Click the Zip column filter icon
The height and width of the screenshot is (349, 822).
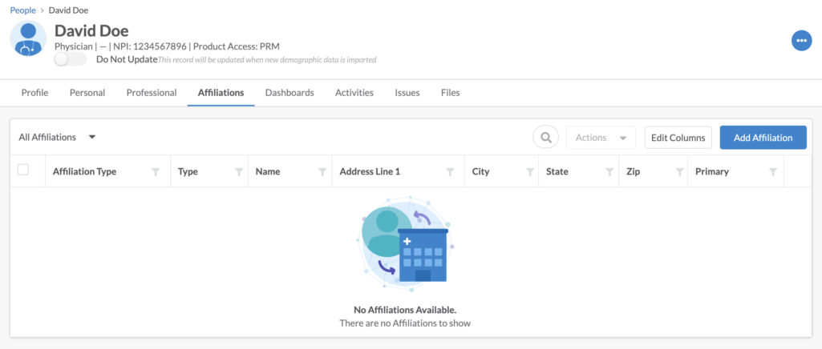click(x=679, y=172)
